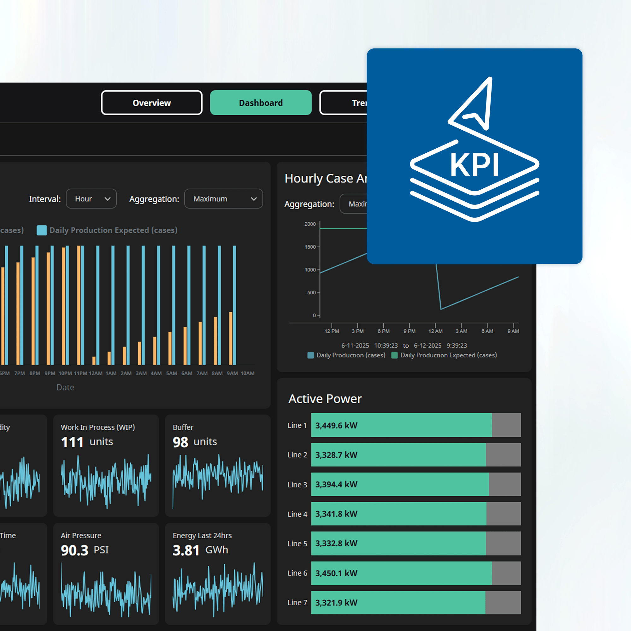Toggle Daily Production Expected legend swatch in bar chart
This screenshot has width=631, height=631.
point(42,230)
